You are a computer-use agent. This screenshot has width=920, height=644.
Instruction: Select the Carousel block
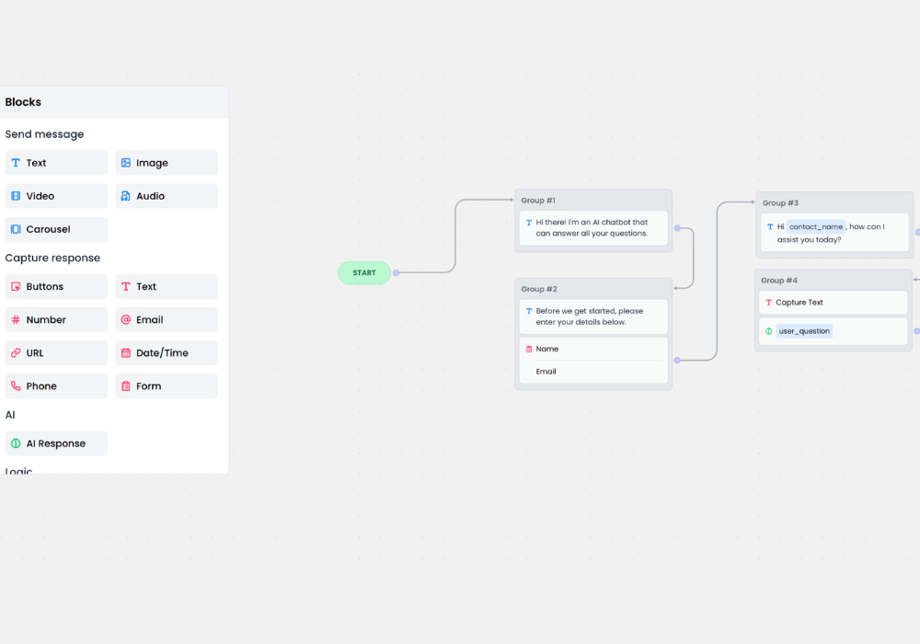[x=55, y=229]
